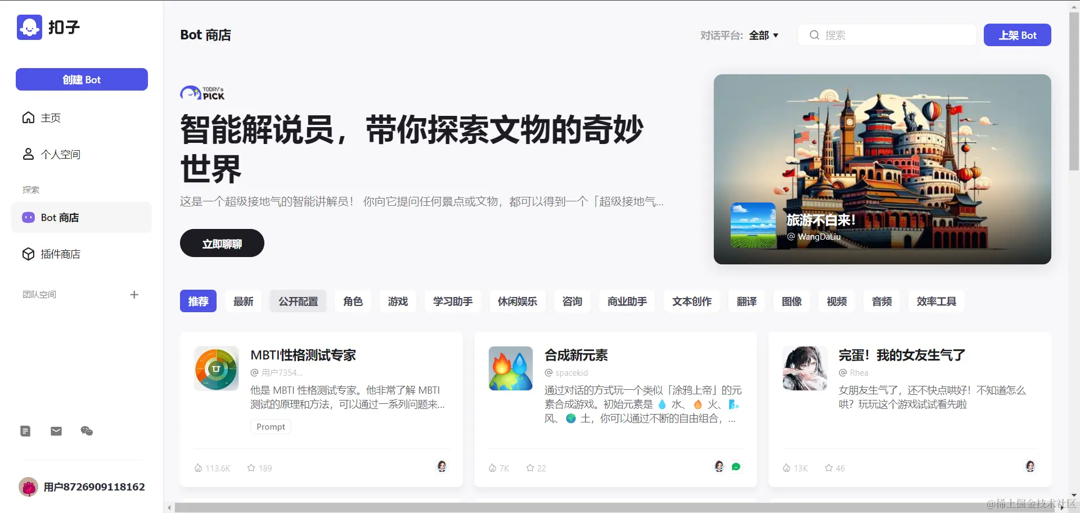Image resolution: width=1080 pixels, height=513 pixels.
Task: Click the headline 智能解说员，带你探索文物的奇妙世界
Action: click(x=412, y=149)
